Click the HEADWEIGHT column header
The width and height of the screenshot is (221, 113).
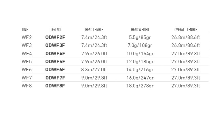click(140, 30)
